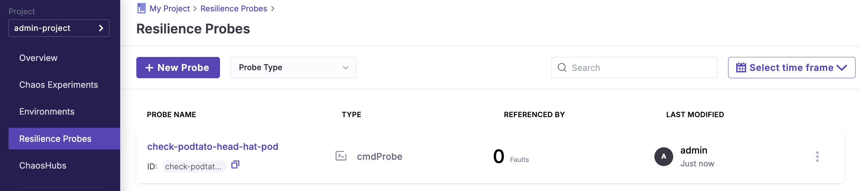Click the project icon in the breadcrumb
860x191 pixels.
(x=141, y=8)
